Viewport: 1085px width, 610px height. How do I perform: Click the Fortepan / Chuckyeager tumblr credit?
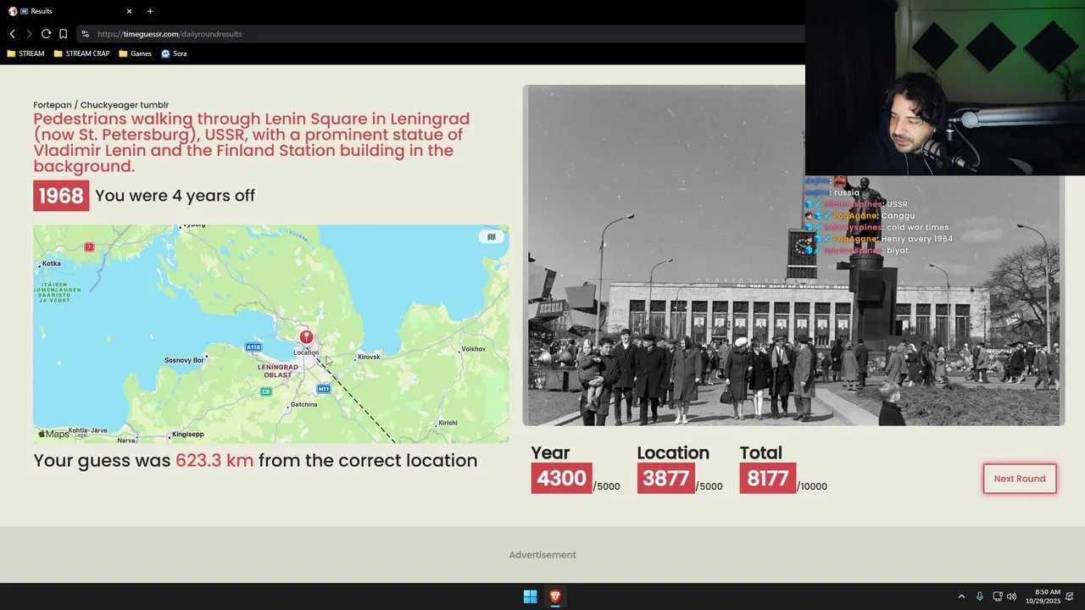click(x=101, y=105)
